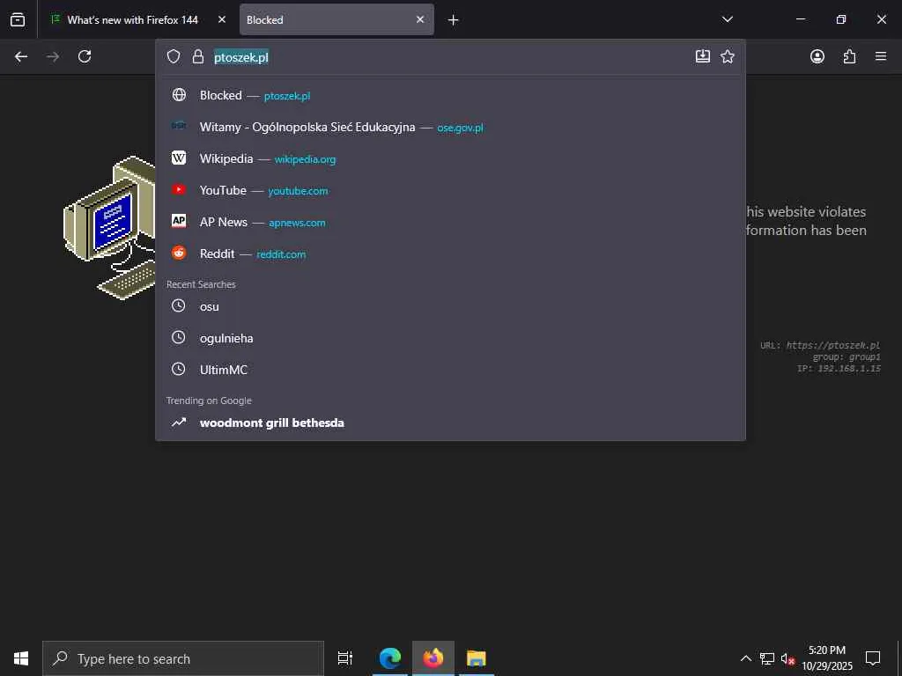Open the Extensions puzzle icon
Screen dimensions: 902x676
pyautogui.click(x=849, y=56)
